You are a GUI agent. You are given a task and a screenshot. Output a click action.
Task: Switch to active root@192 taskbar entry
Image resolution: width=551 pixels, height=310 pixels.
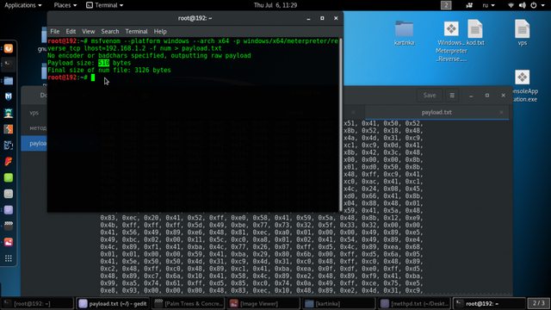[489, 303]
